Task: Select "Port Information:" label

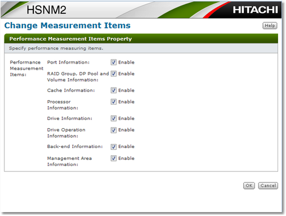Action: 68,62
